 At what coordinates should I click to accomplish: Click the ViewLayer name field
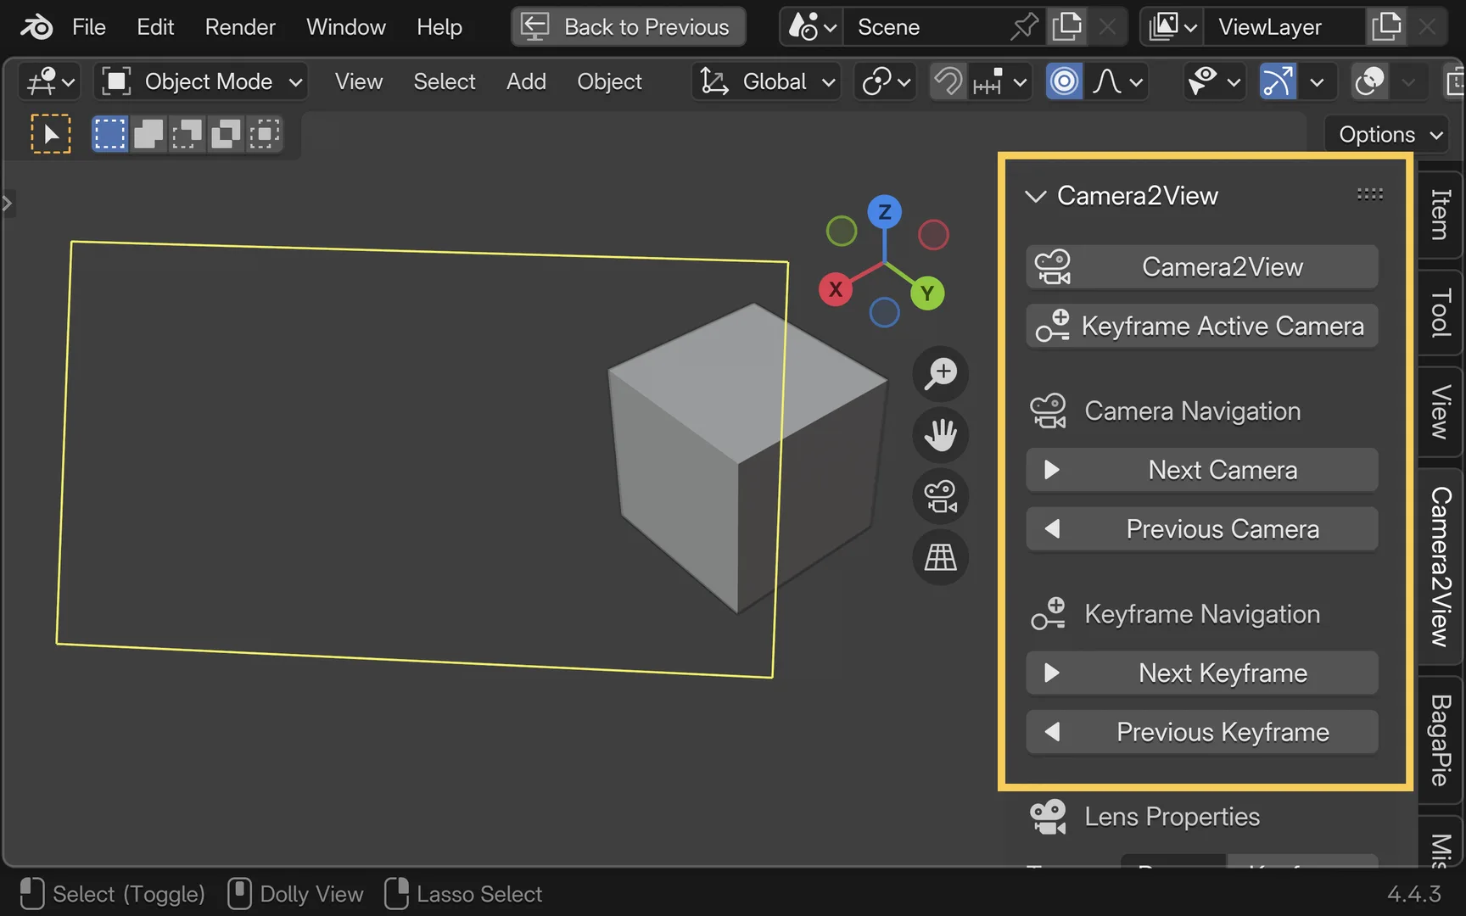click(x=1285, y=27)
